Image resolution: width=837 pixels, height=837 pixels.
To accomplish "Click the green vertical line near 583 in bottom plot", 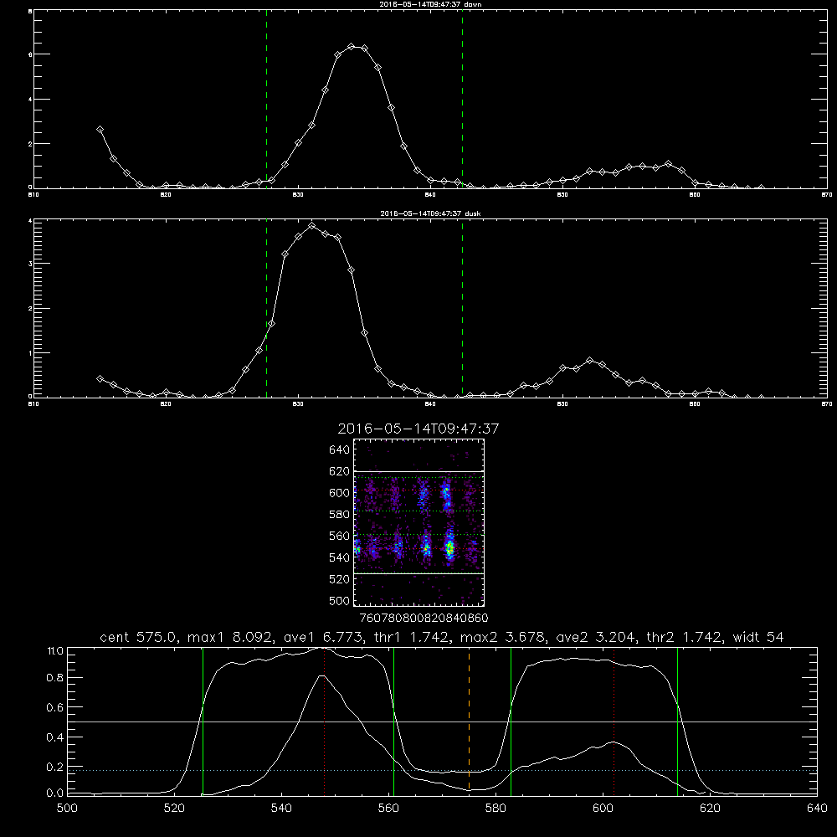I will [511, 721].
